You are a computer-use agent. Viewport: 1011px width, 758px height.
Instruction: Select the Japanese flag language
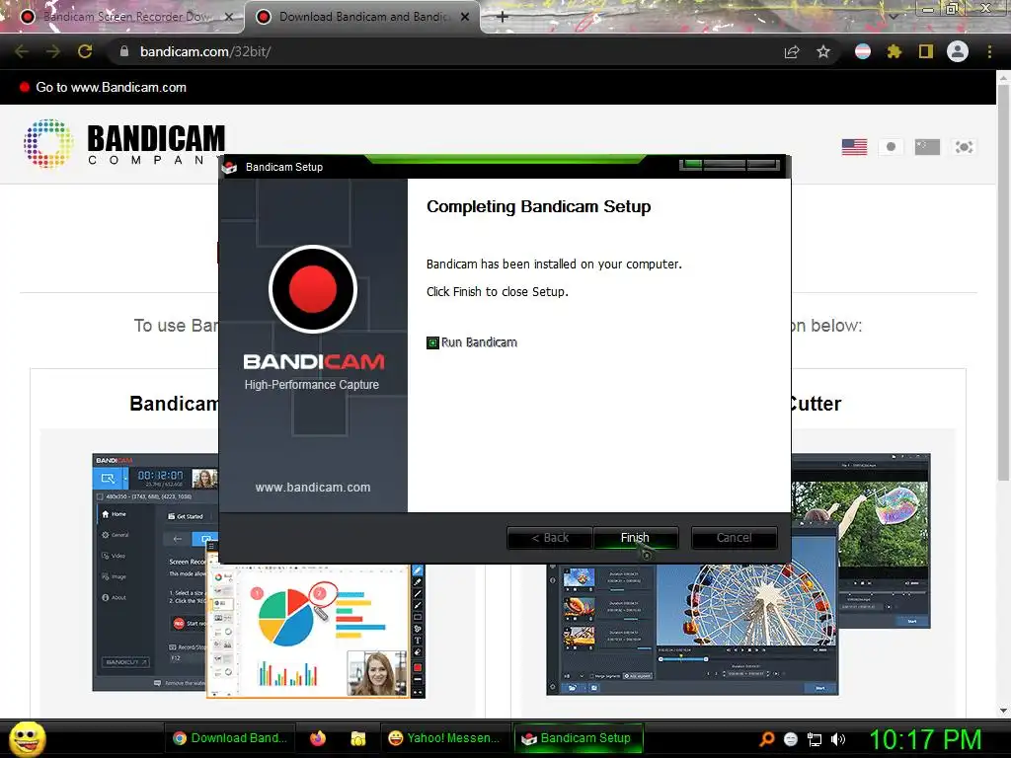coord(892,147)
